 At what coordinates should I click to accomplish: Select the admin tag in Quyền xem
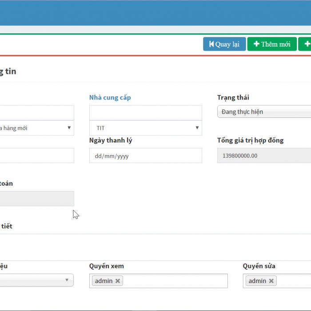click(x=104, y=281)
